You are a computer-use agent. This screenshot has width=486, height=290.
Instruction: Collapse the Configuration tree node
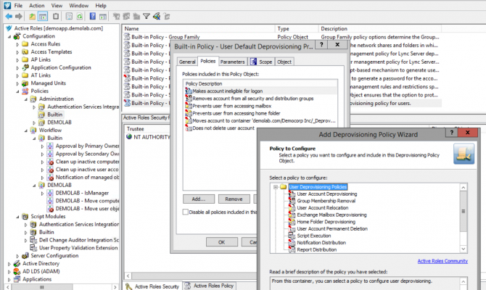9,36
